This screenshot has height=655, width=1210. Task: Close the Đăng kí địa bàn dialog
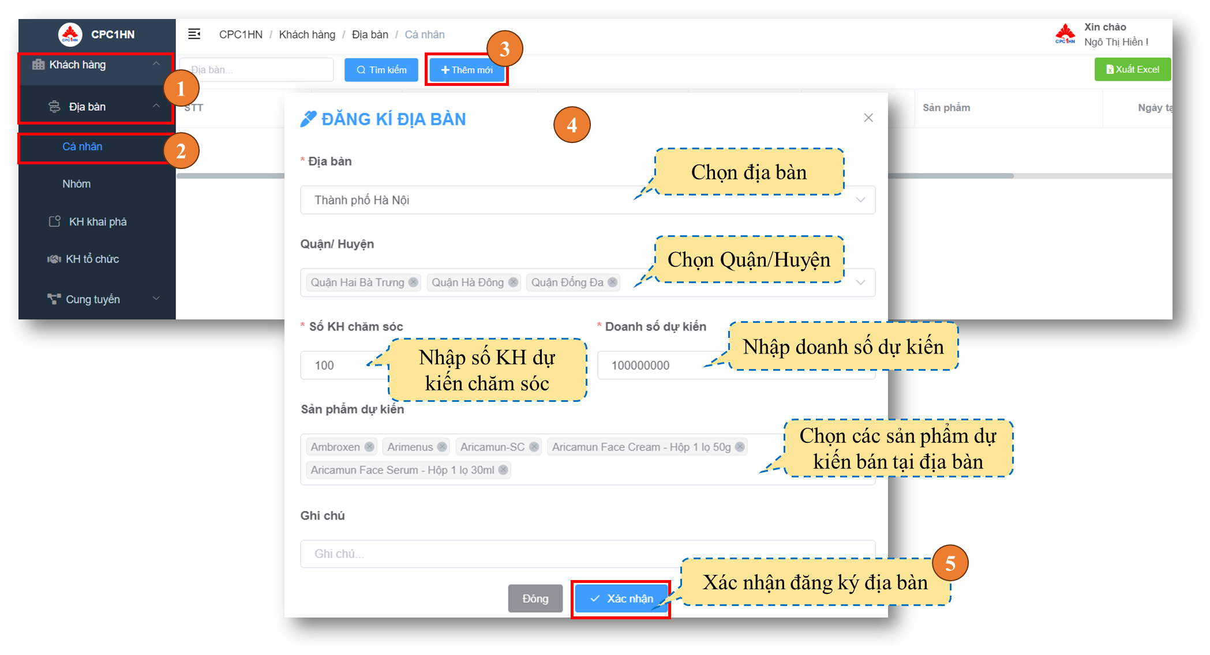coord(868,118)
